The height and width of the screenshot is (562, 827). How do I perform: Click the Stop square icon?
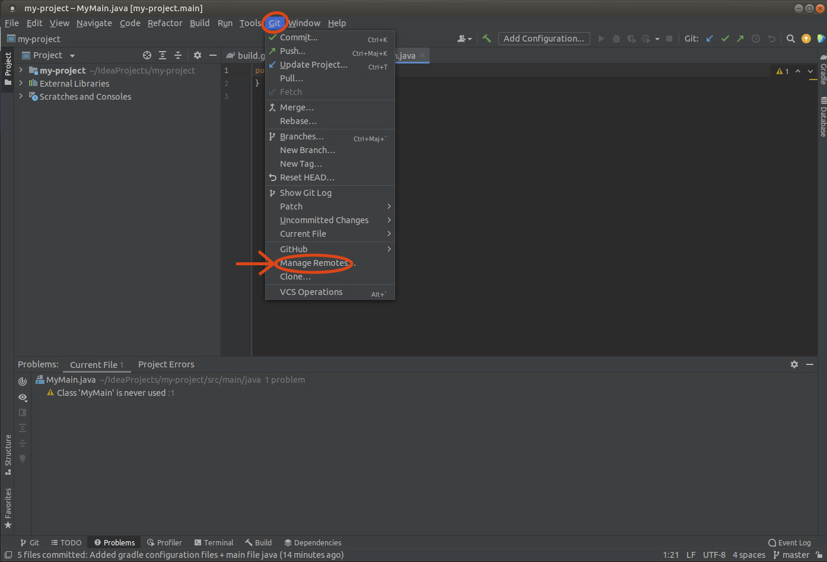pos(669,39)
